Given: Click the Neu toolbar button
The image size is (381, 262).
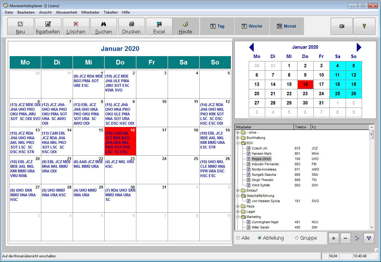Looking at the screenshot, I should (x=20, y=26).
